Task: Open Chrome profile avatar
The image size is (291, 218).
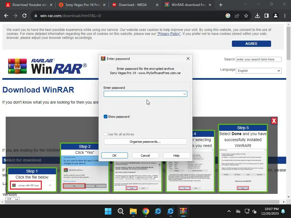Action: [x=276, y=16]
